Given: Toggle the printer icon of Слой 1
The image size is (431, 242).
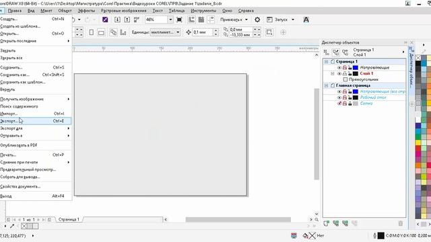Looking at the screenshot, I should pyautogui.click(x=345, y=73).
